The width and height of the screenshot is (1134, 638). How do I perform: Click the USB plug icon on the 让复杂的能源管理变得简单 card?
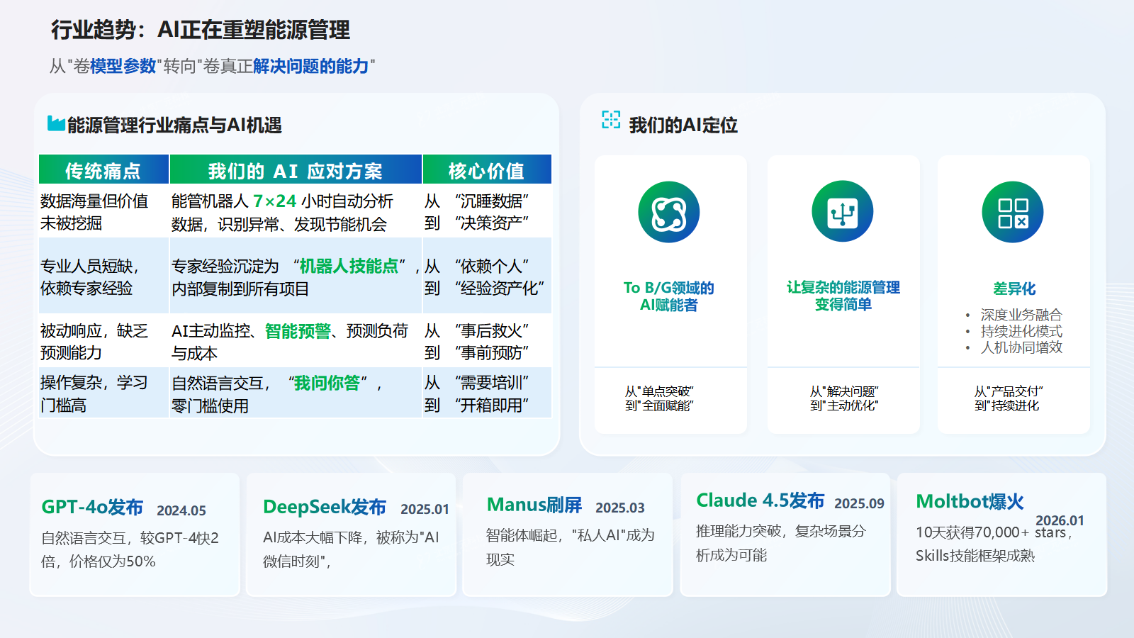842,211
